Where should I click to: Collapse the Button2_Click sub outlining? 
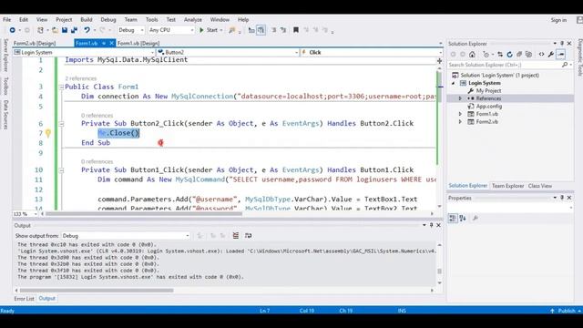[61, 124]
